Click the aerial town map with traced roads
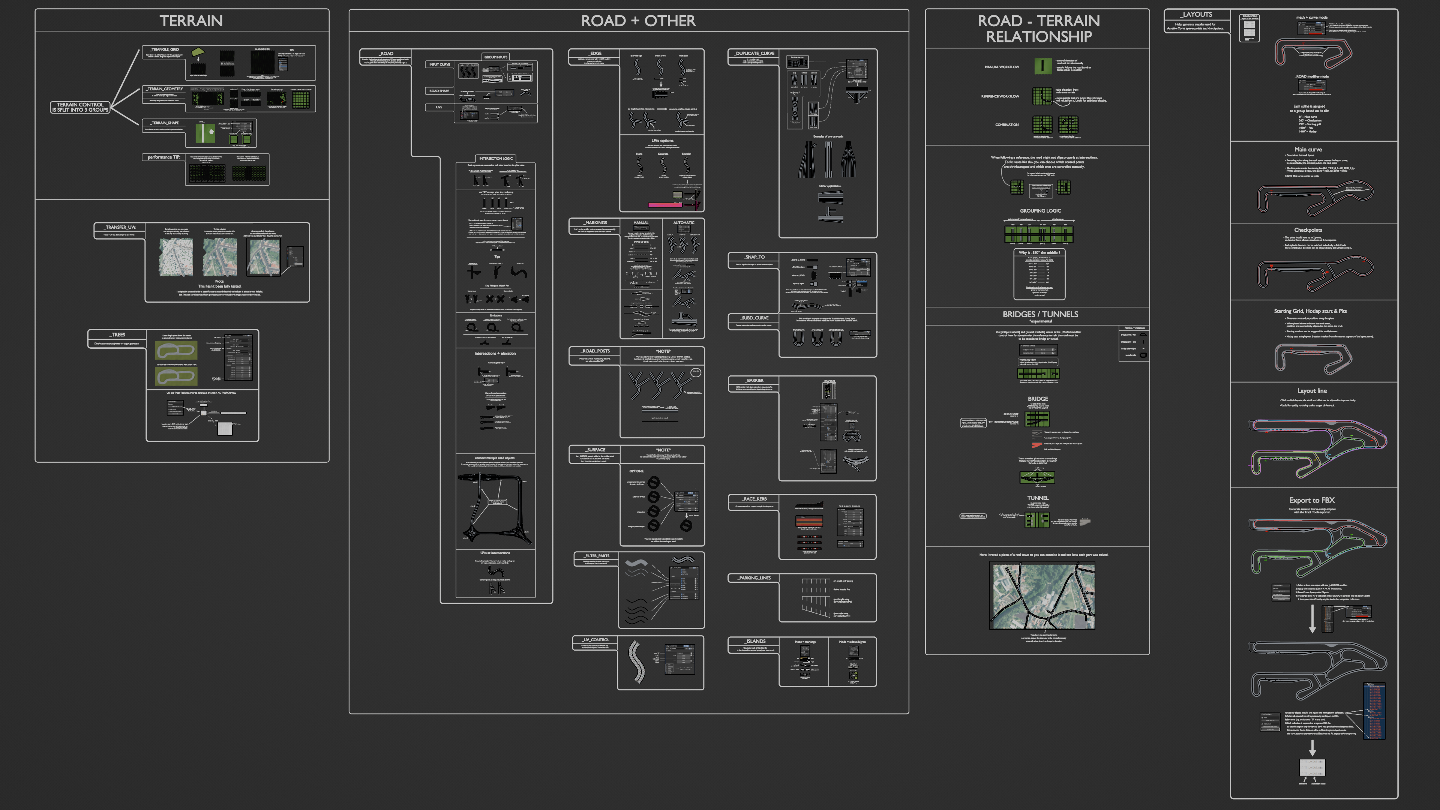 (1042, 596)
